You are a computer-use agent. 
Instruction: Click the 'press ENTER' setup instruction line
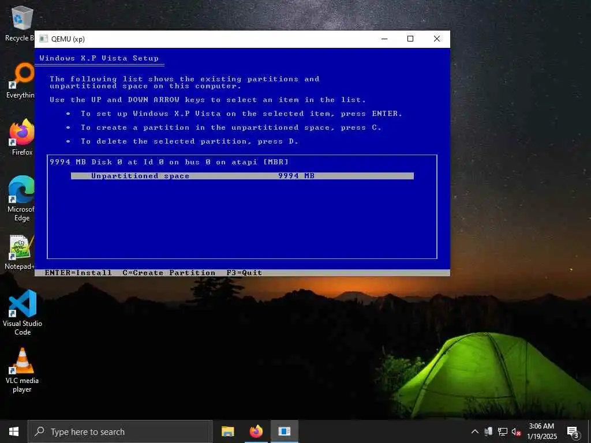point(241,114)
